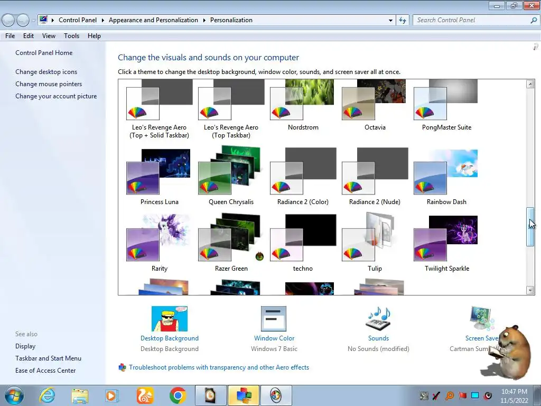Open Display under See also
This screenshot has width=541, height=406.
(25, 346)
